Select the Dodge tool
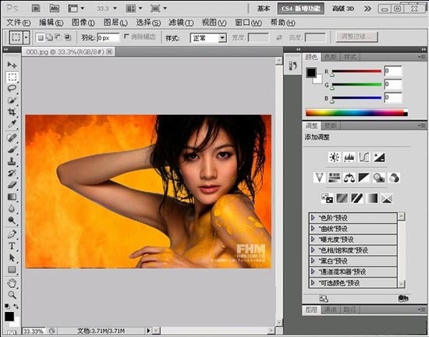Image resolution: width=429 pixels, height=337 pixels. coord(12,220)
